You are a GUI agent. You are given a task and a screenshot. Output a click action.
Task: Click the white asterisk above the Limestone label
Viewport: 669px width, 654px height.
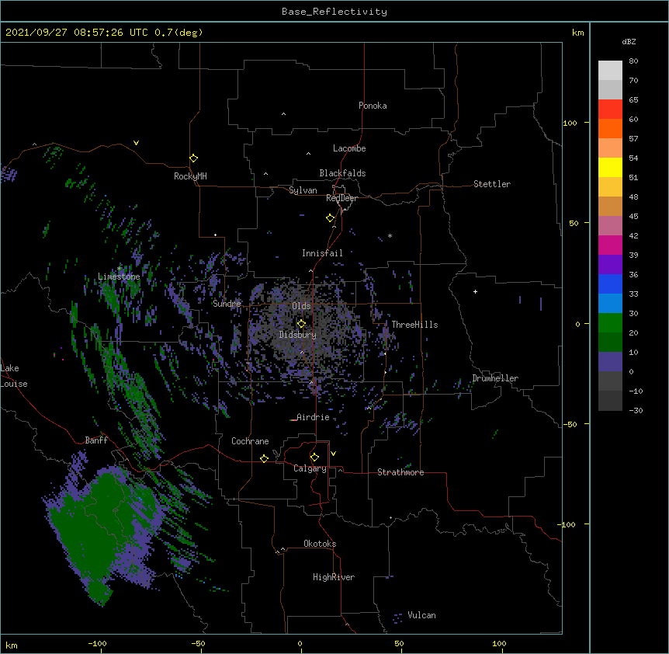coord(120,269)
